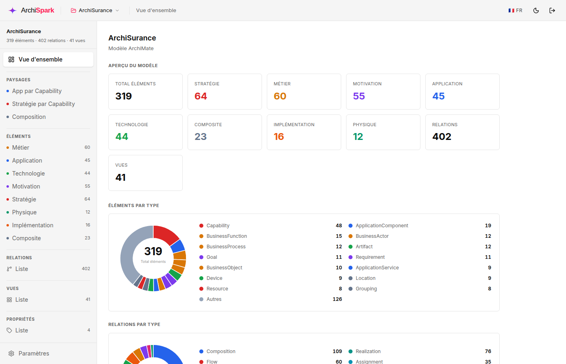Click the Flow relations legend entry
Screen dimensions: 566x364
[x=270, y=361]
